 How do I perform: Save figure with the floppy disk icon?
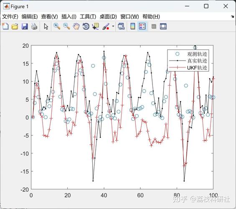(25, 26)
